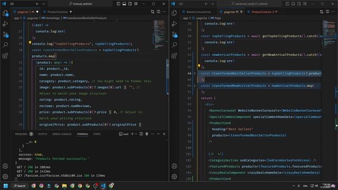Split editor right in manual_website window
Image resolution: width=338 pixels, height=190 pixels.
(158, 12)
